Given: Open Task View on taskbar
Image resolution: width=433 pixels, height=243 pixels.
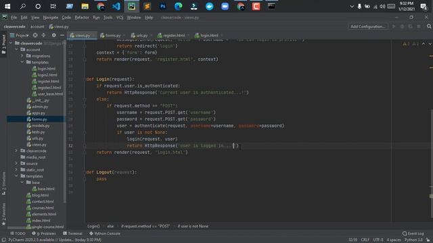Looking at the screenshot, I should [53, 6].
